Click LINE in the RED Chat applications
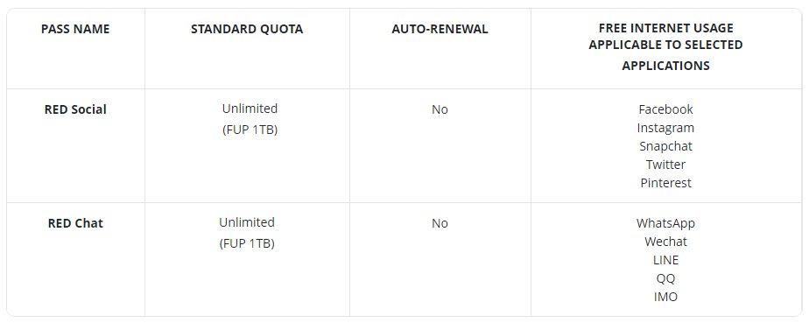Viewport: 809px width, 323px height. click(665, 259)
